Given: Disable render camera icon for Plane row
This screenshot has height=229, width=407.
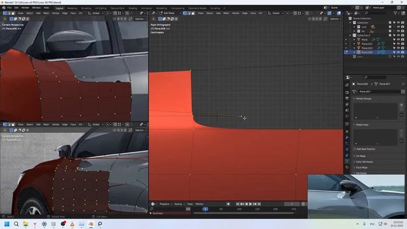Looking at the screenshot, I should [x=403, y=39].
